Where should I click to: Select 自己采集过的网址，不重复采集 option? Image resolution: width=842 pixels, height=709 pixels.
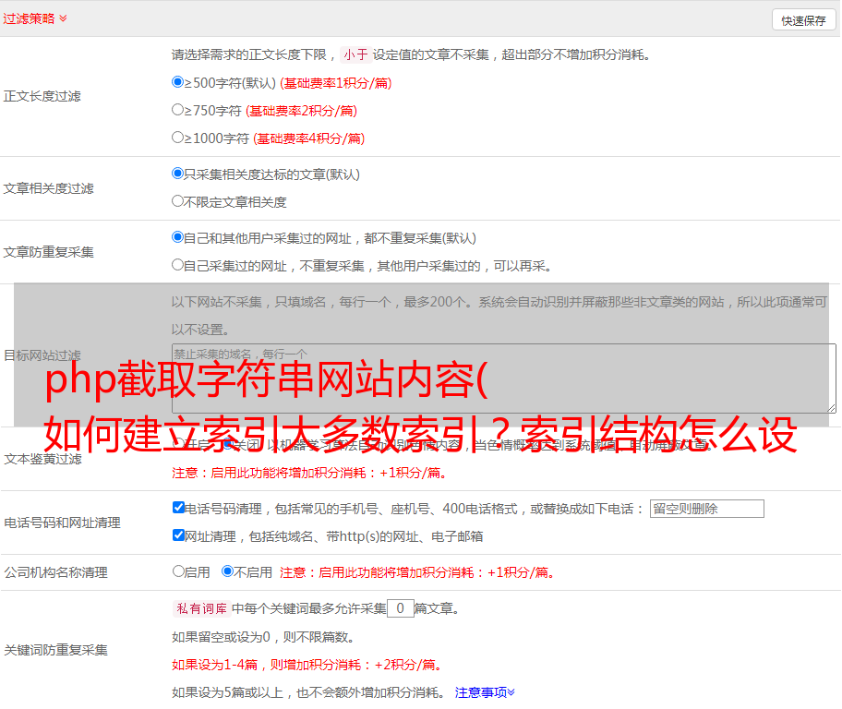coord(177,265)
